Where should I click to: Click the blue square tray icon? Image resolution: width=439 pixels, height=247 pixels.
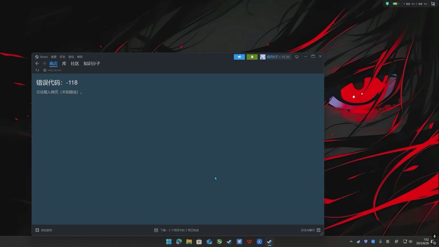(373, 242)
